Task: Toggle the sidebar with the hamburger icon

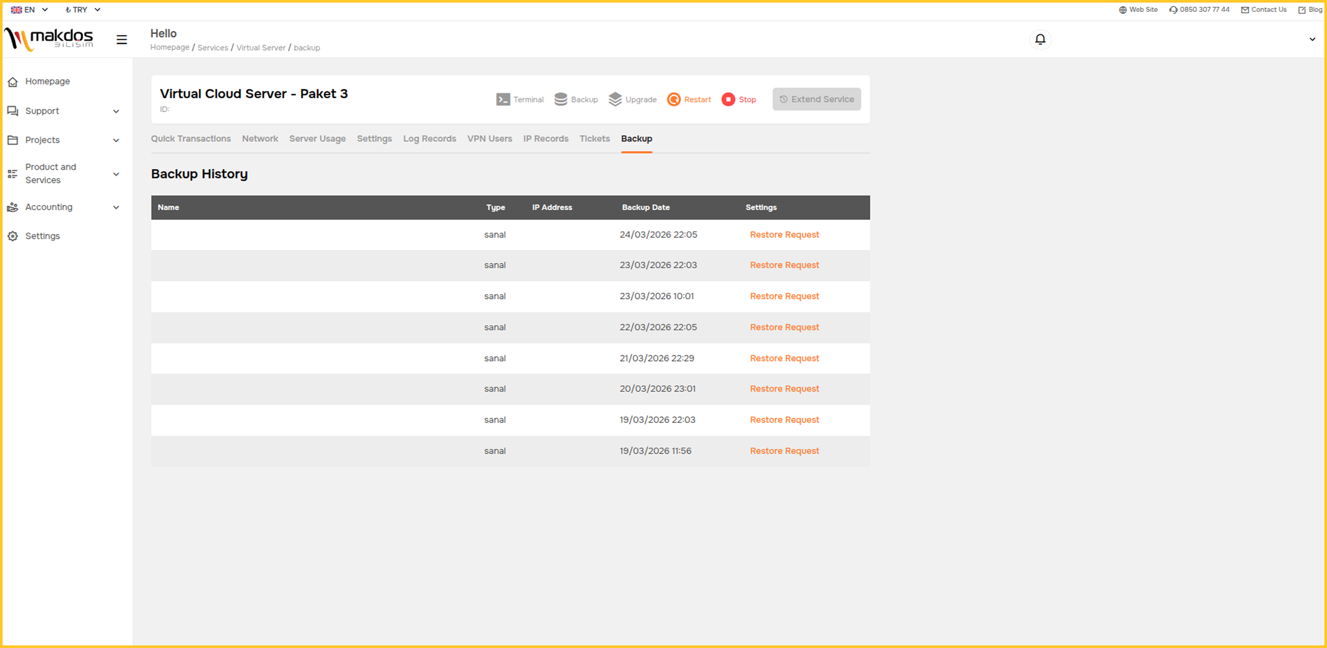Action: click(x=122, y=39)
